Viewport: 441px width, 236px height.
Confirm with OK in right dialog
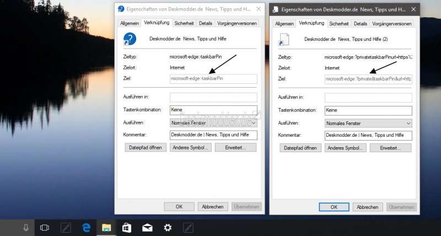[x=334, y=207]
